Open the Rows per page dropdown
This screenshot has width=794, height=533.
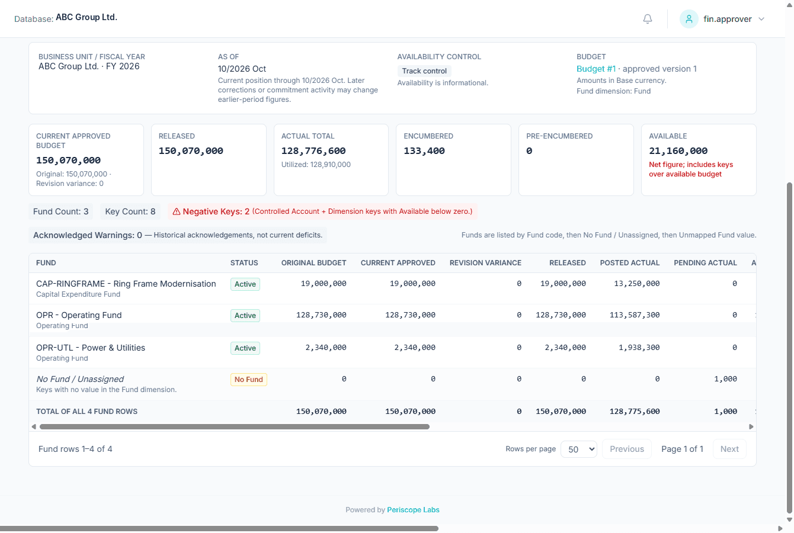pos(579,449)
